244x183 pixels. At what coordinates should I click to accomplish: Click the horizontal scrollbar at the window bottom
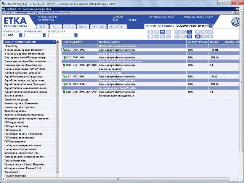(118, 179)
